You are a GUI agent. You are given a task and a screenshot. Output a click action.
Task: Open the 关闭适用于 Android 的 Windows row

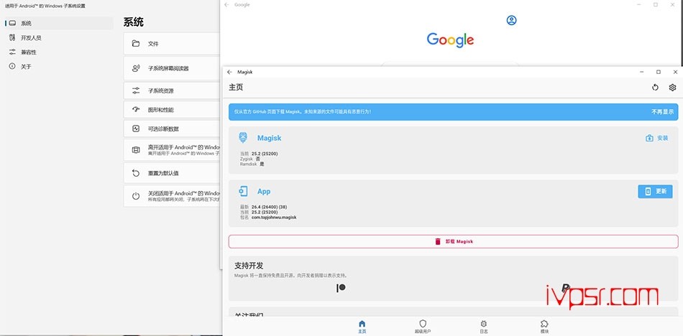click(172, 196)
